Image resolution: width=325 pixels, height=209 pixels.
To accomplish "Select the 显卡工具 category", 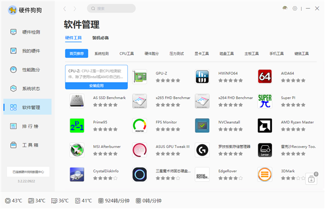I will click(201, 53).
